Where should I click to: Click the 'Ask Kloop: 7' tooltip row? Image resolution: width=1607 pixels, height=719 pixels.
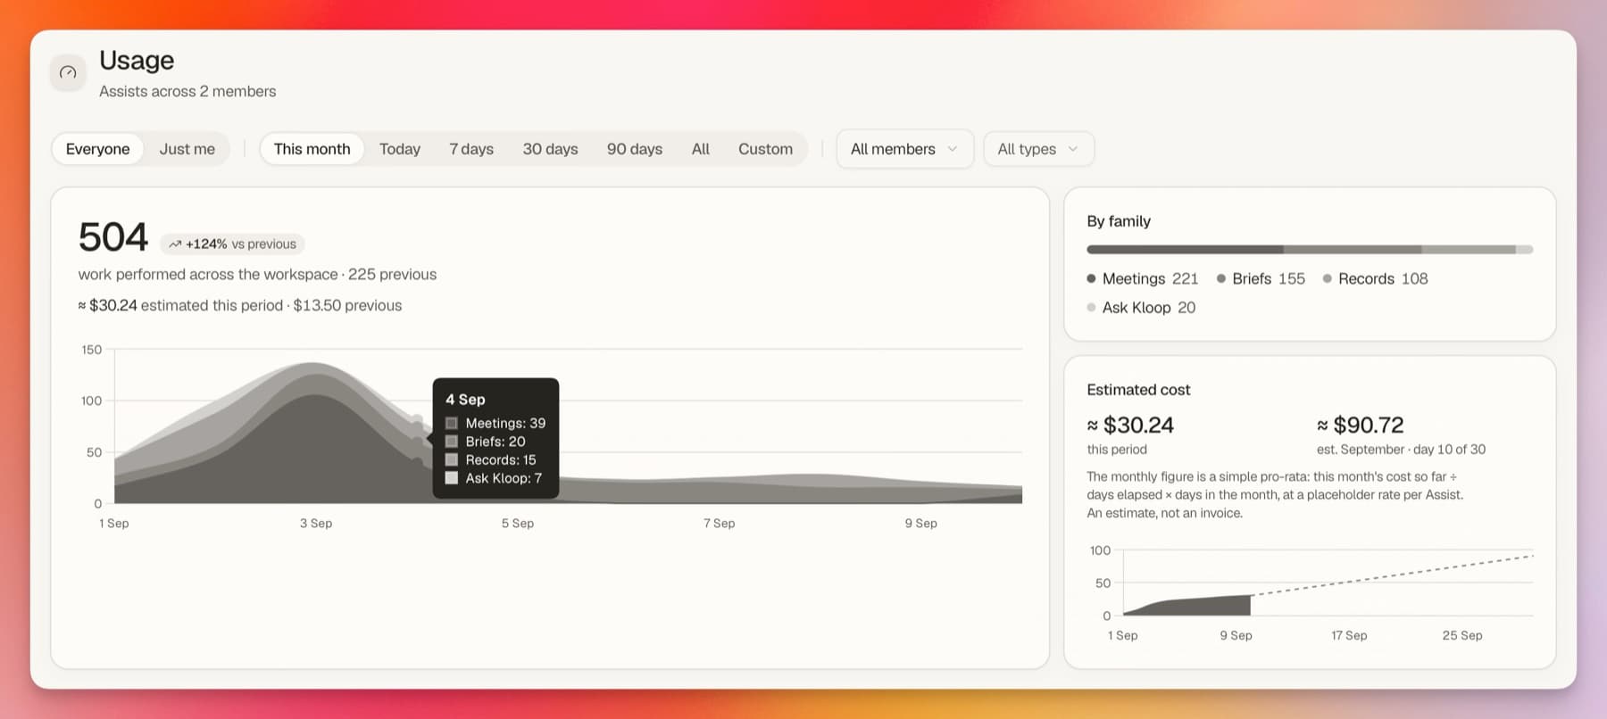coord(494,478)
